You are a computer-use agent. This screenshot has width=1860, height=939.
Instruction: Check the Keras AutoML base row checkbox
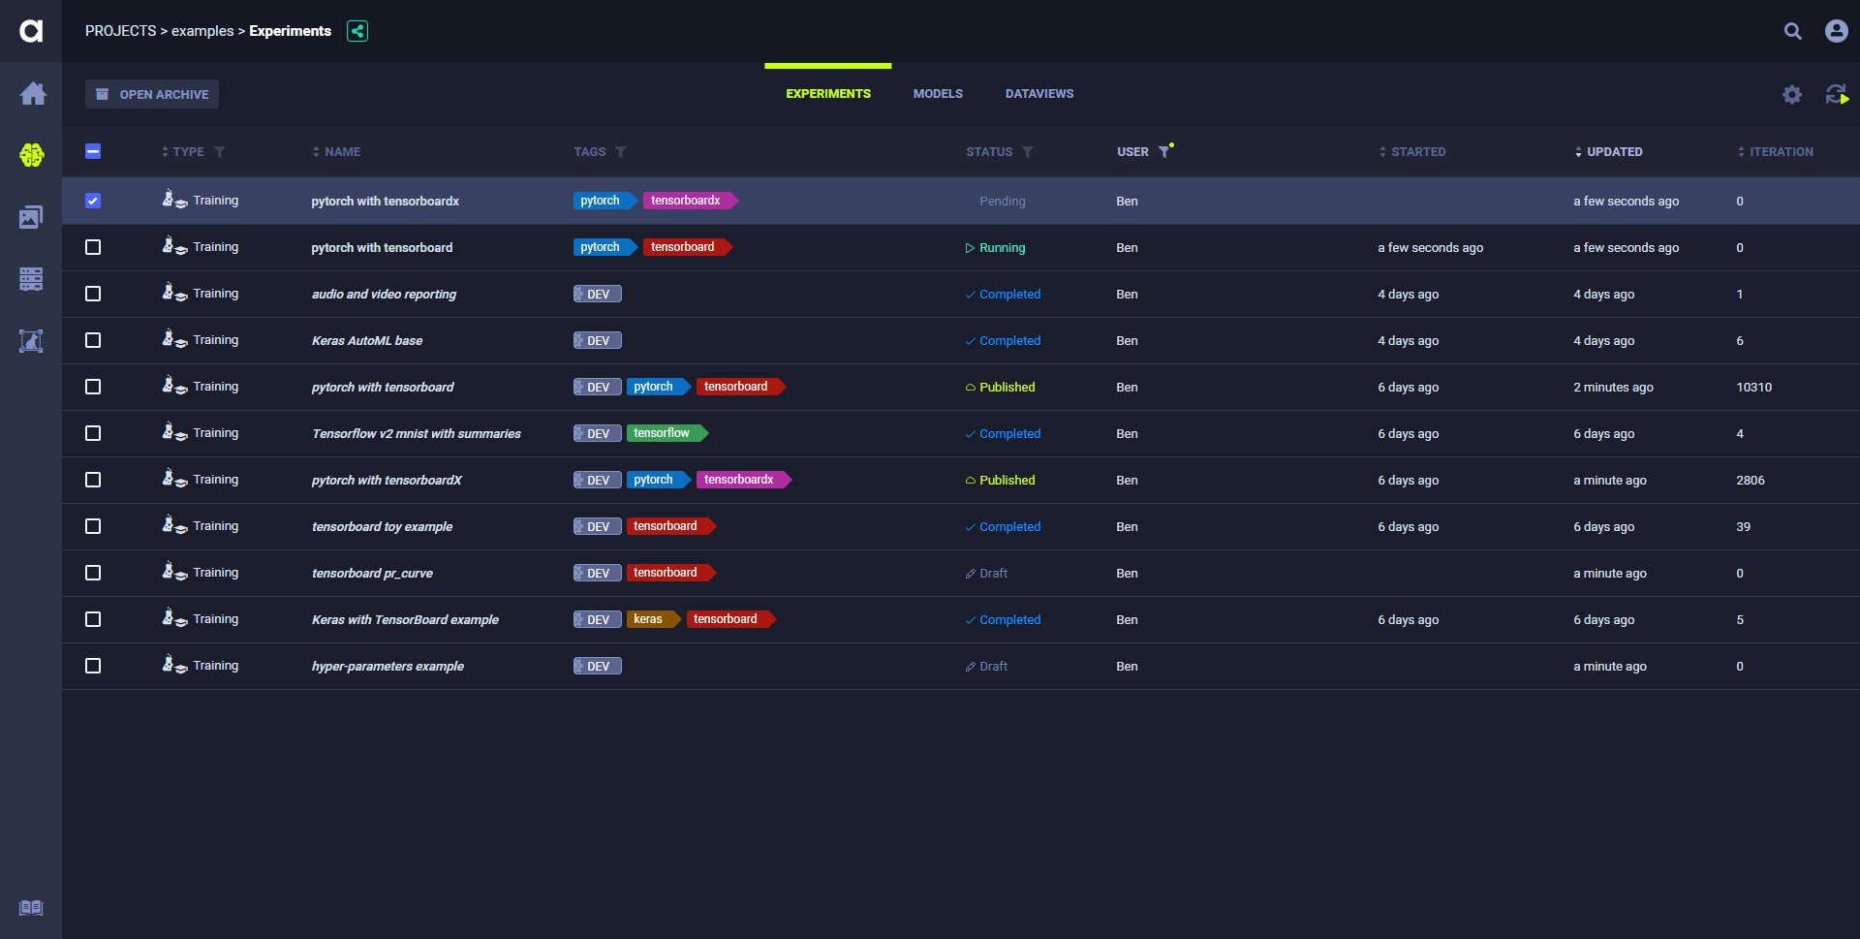pyautogui.click(x=93, y=340)
